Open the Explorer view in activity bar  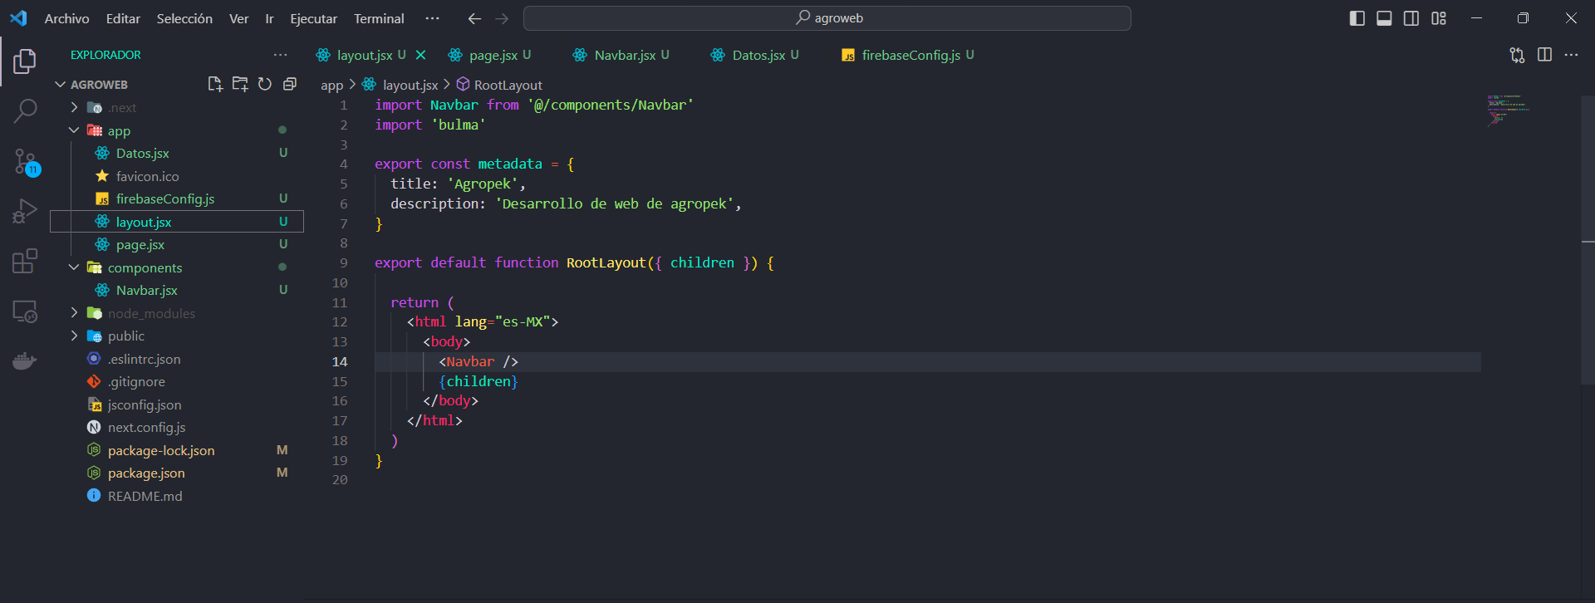click(25, 61)
